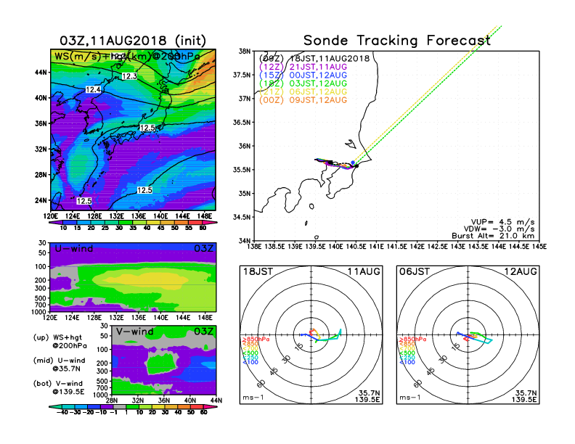
Task: Click the '145E' longitude label on tracking map
Action: point(539,247)
